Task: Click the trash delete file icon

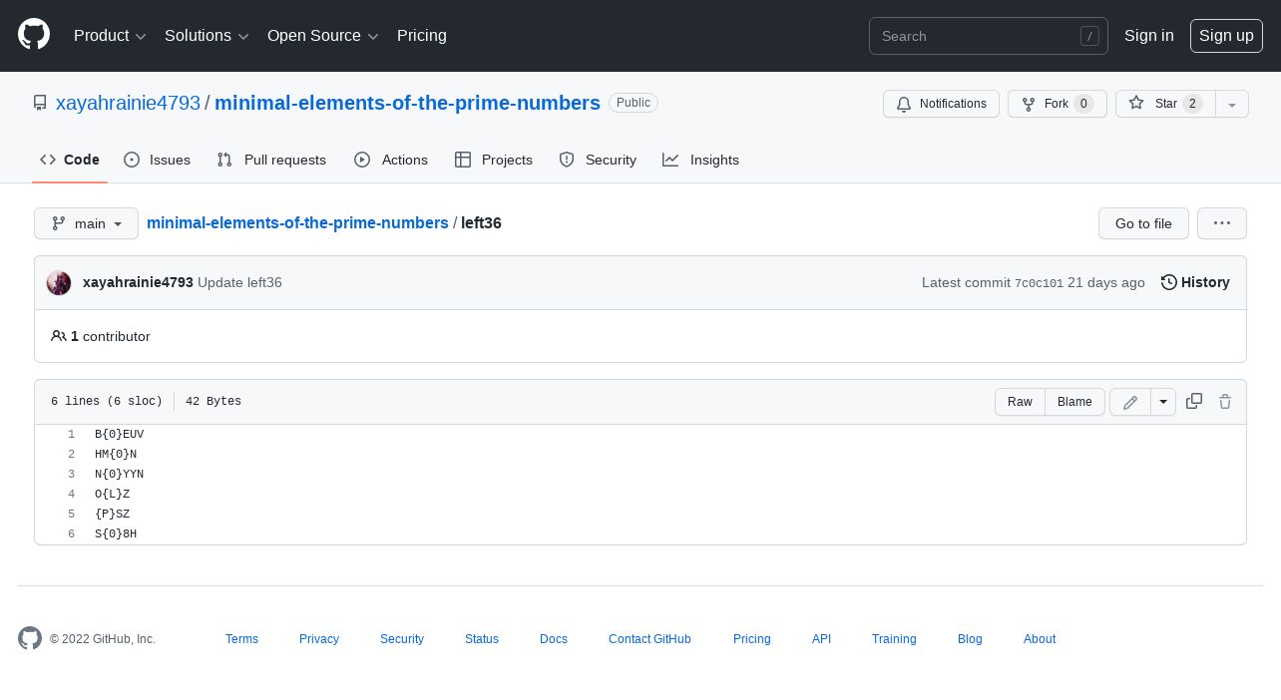Action: coord(1225,401)
